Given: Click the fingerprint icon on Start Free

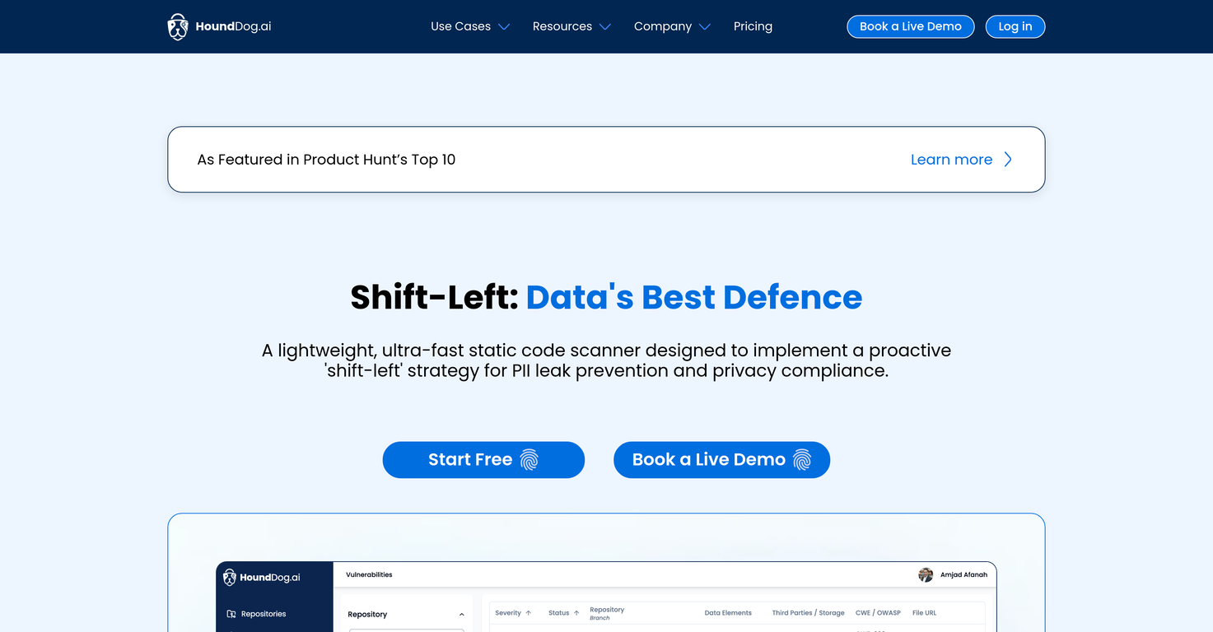Looking at the screenshot, I should tap(530, 460).
